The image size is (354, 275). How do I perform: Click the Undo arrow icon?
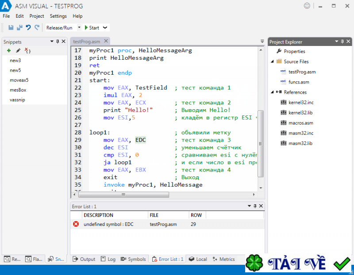pyautogui.click(x=28, y=27)
